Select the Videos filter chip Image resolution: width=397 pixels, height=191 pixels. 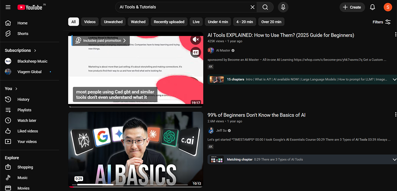[90, 22]
